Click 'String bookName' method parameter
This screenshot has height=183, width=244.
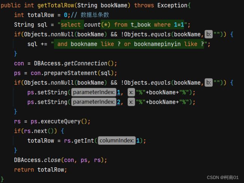pos(102,6)
